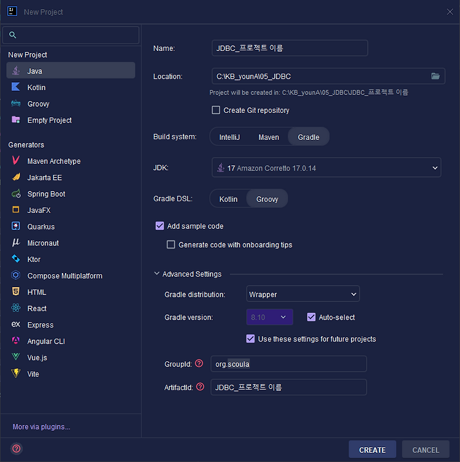Viewport: 460px width, 462px height.
Task: Click the project Name field
Action: (289, 48)
